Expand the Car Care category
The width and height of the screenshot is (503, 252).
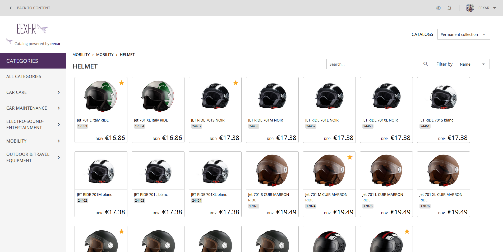(33, 92)
